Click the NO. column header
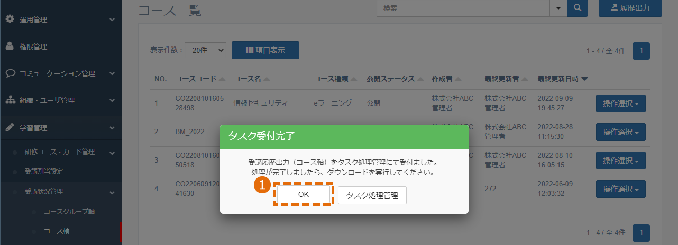This screenshot has width=678, height=245. 161,79
